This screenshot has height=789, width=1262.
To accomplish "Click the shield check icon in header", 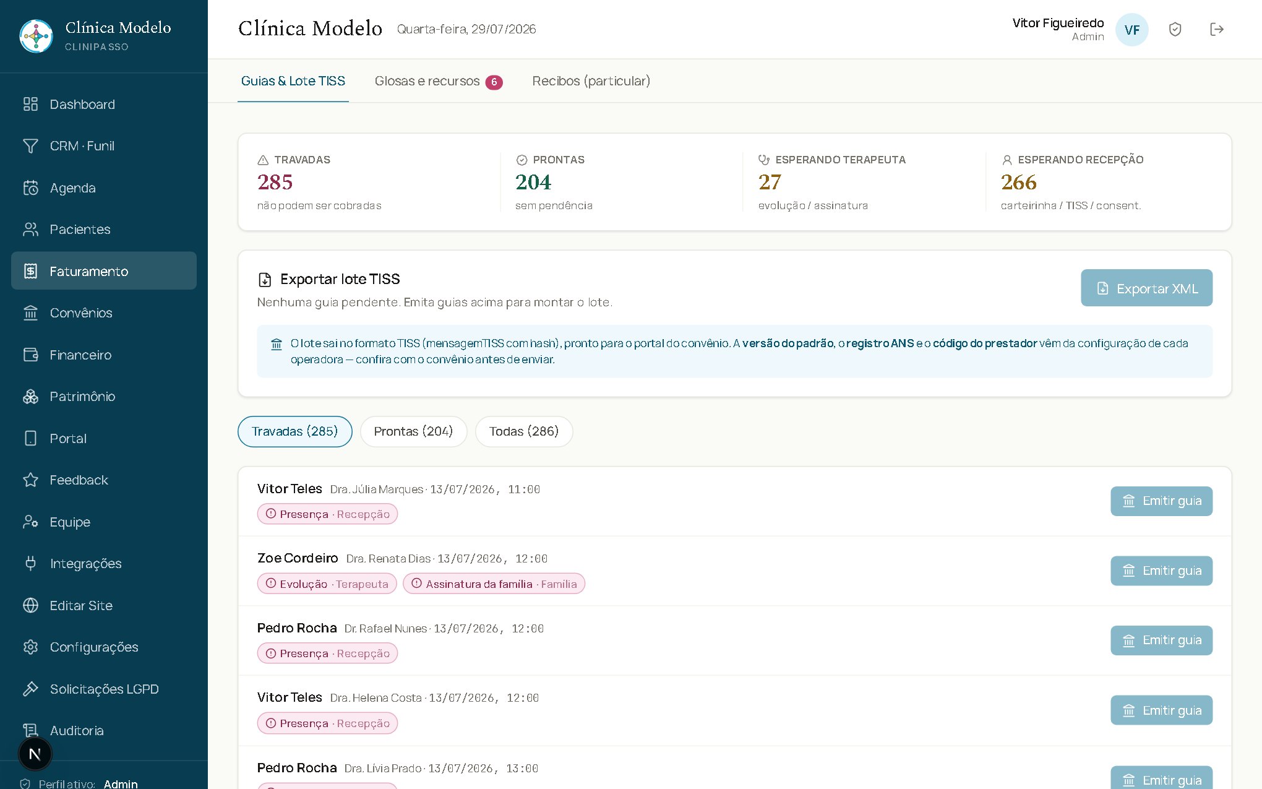I will (x=1175, y=29).
